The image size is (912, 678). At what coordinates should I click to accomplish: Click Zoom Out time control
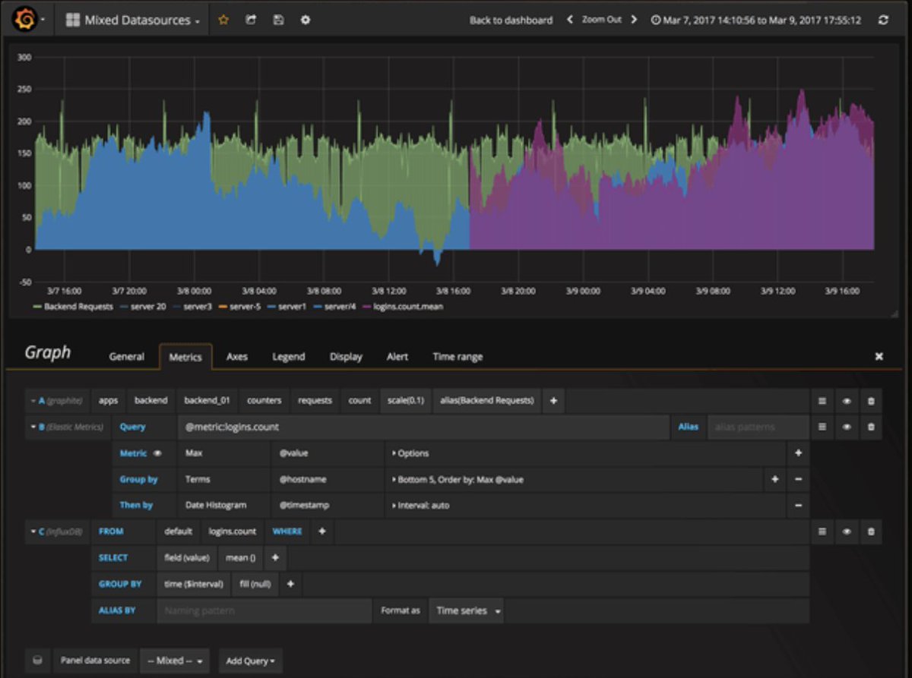(602, 20)
